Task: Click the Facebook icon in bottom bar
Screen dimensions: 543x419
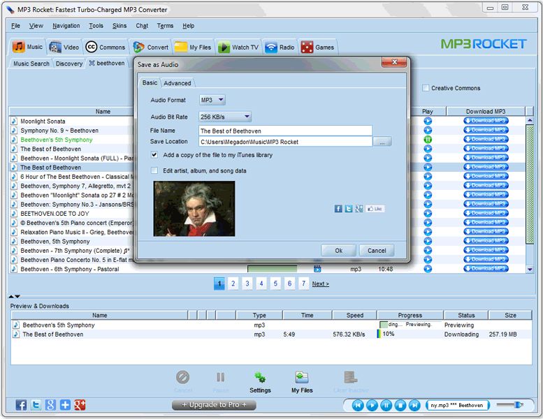Action: click(x=21, y=405)
